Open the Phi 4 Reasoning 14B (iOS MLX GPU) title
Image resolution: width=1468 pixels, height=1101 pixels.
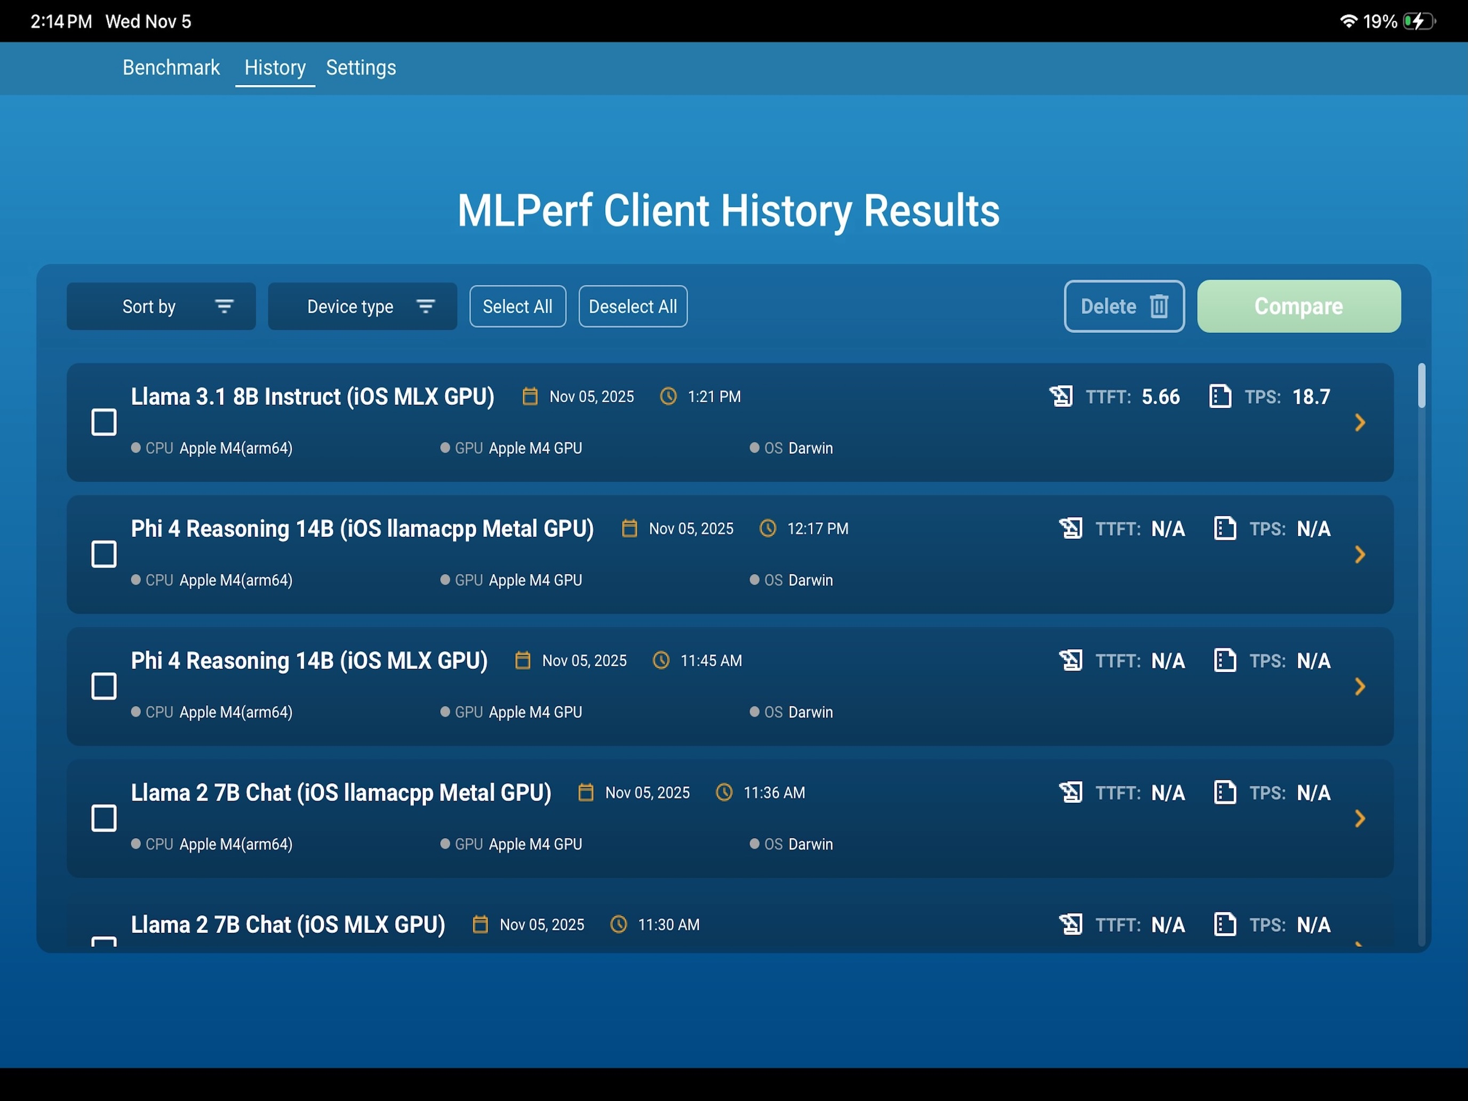(x=309, y=660)
